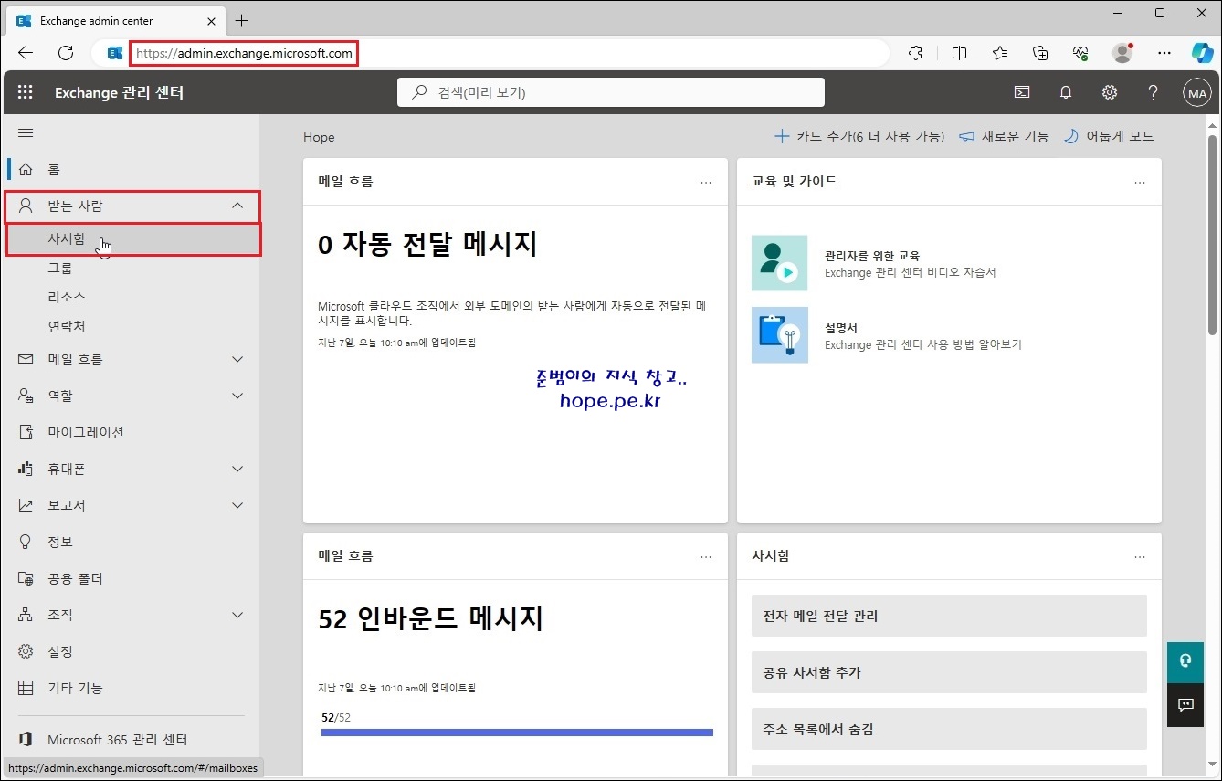Click 카드 추가 button
The image size is (1222, 781).
[859, 136]
